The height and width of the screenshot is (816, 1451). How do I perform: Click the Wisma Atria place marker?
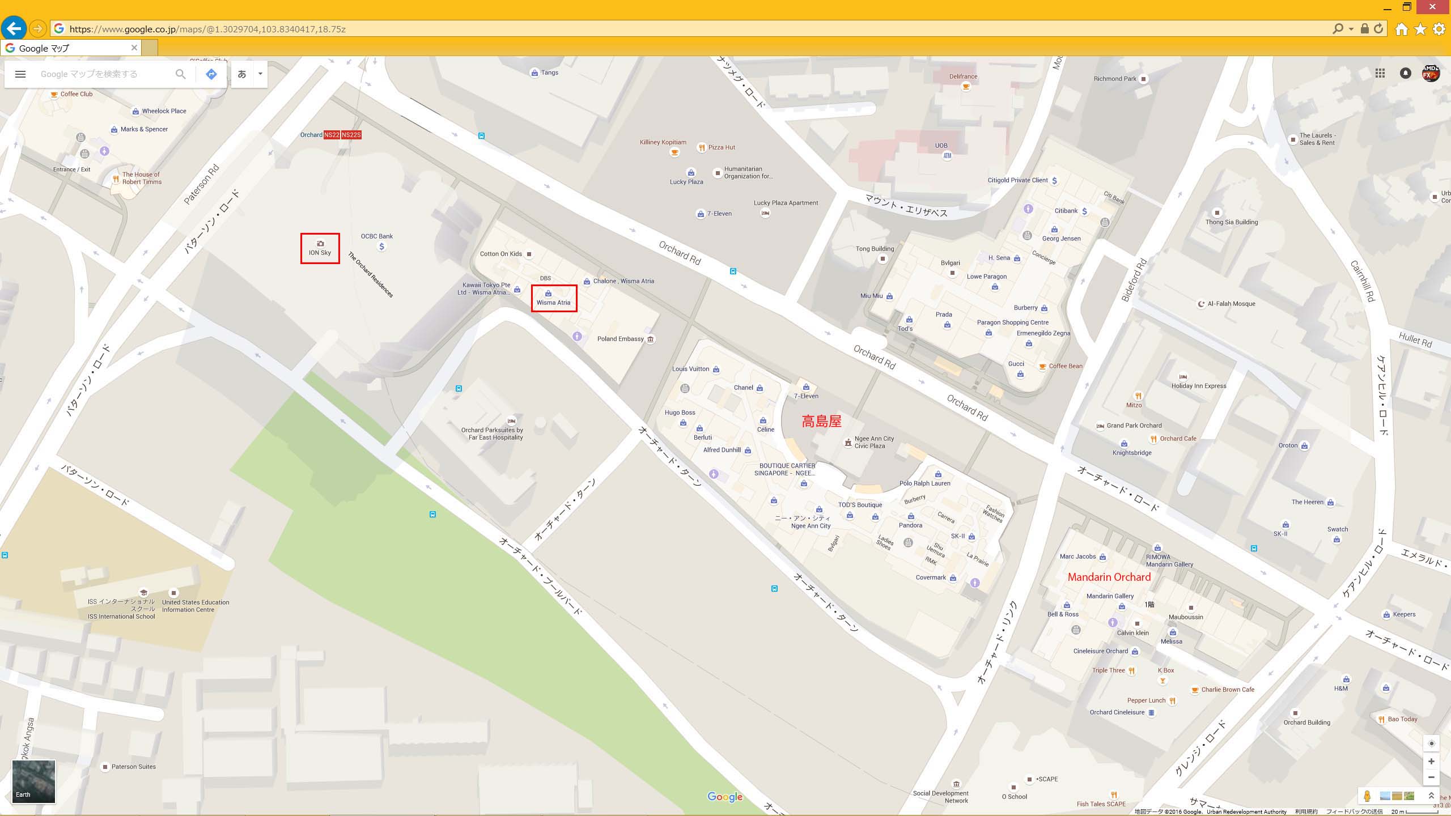[x=548, y=294]
